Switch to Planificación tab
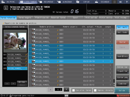The image size is (130, 97). (x=42, y=18)
